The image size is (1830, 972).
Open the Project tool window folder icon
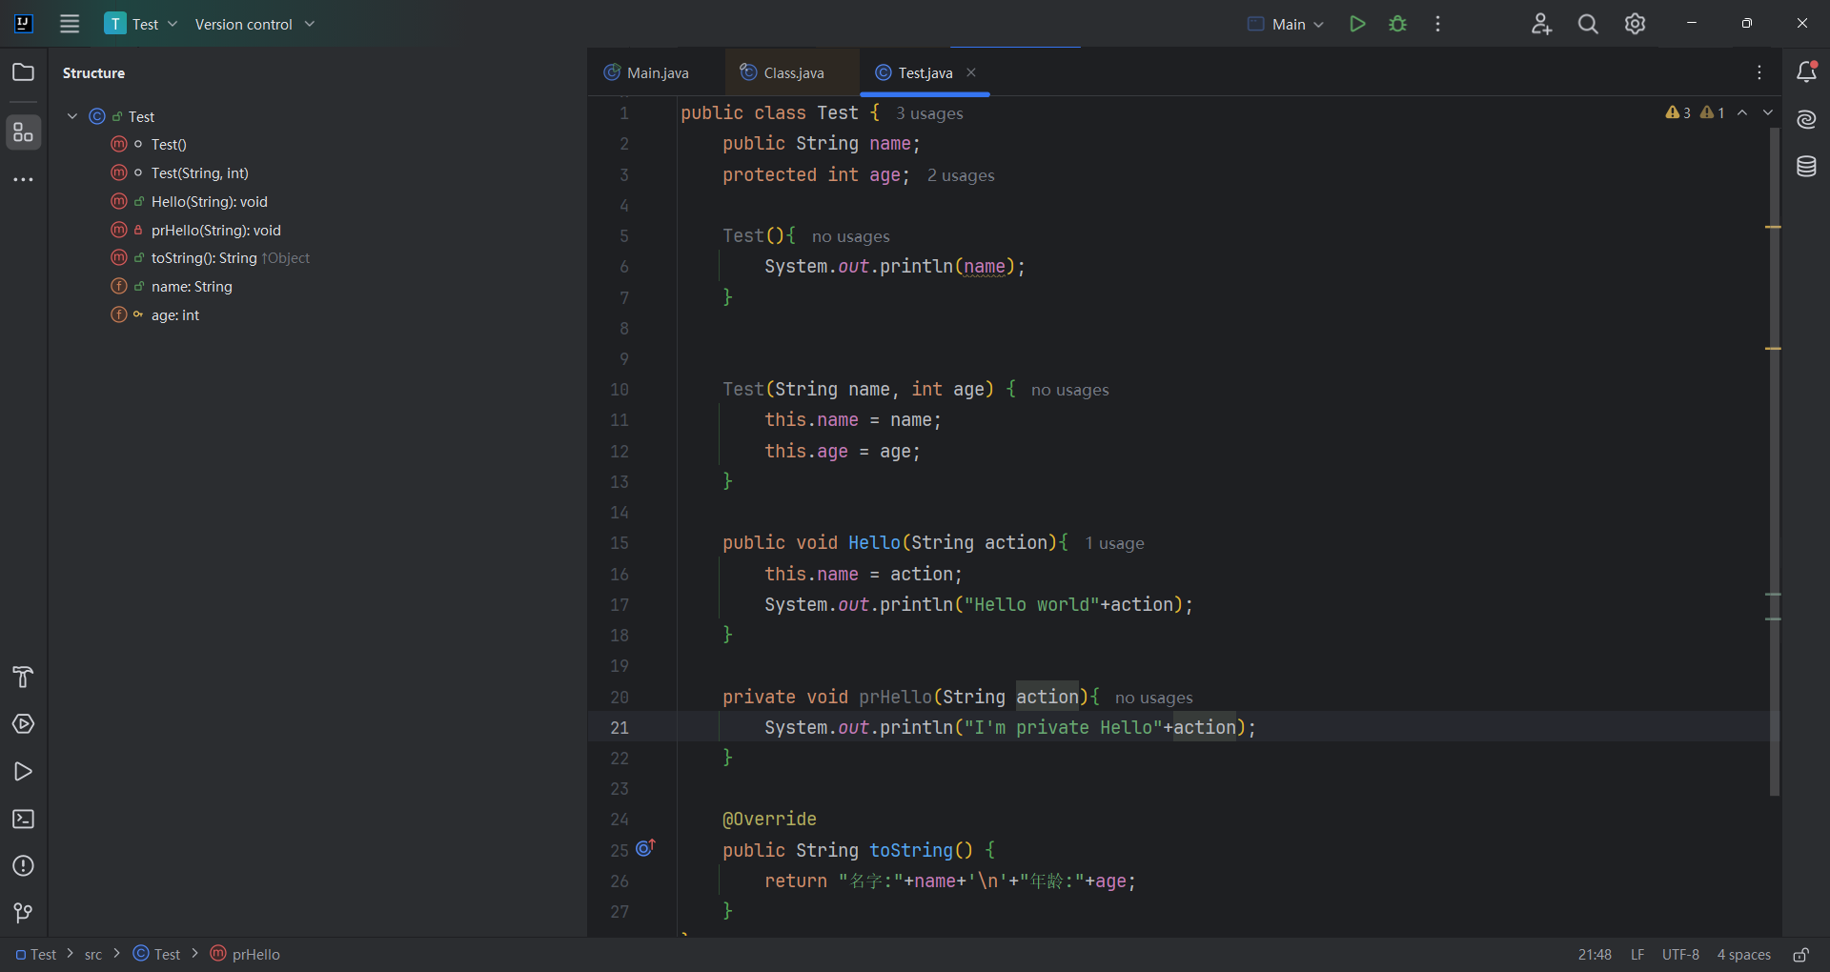[23, 72]
